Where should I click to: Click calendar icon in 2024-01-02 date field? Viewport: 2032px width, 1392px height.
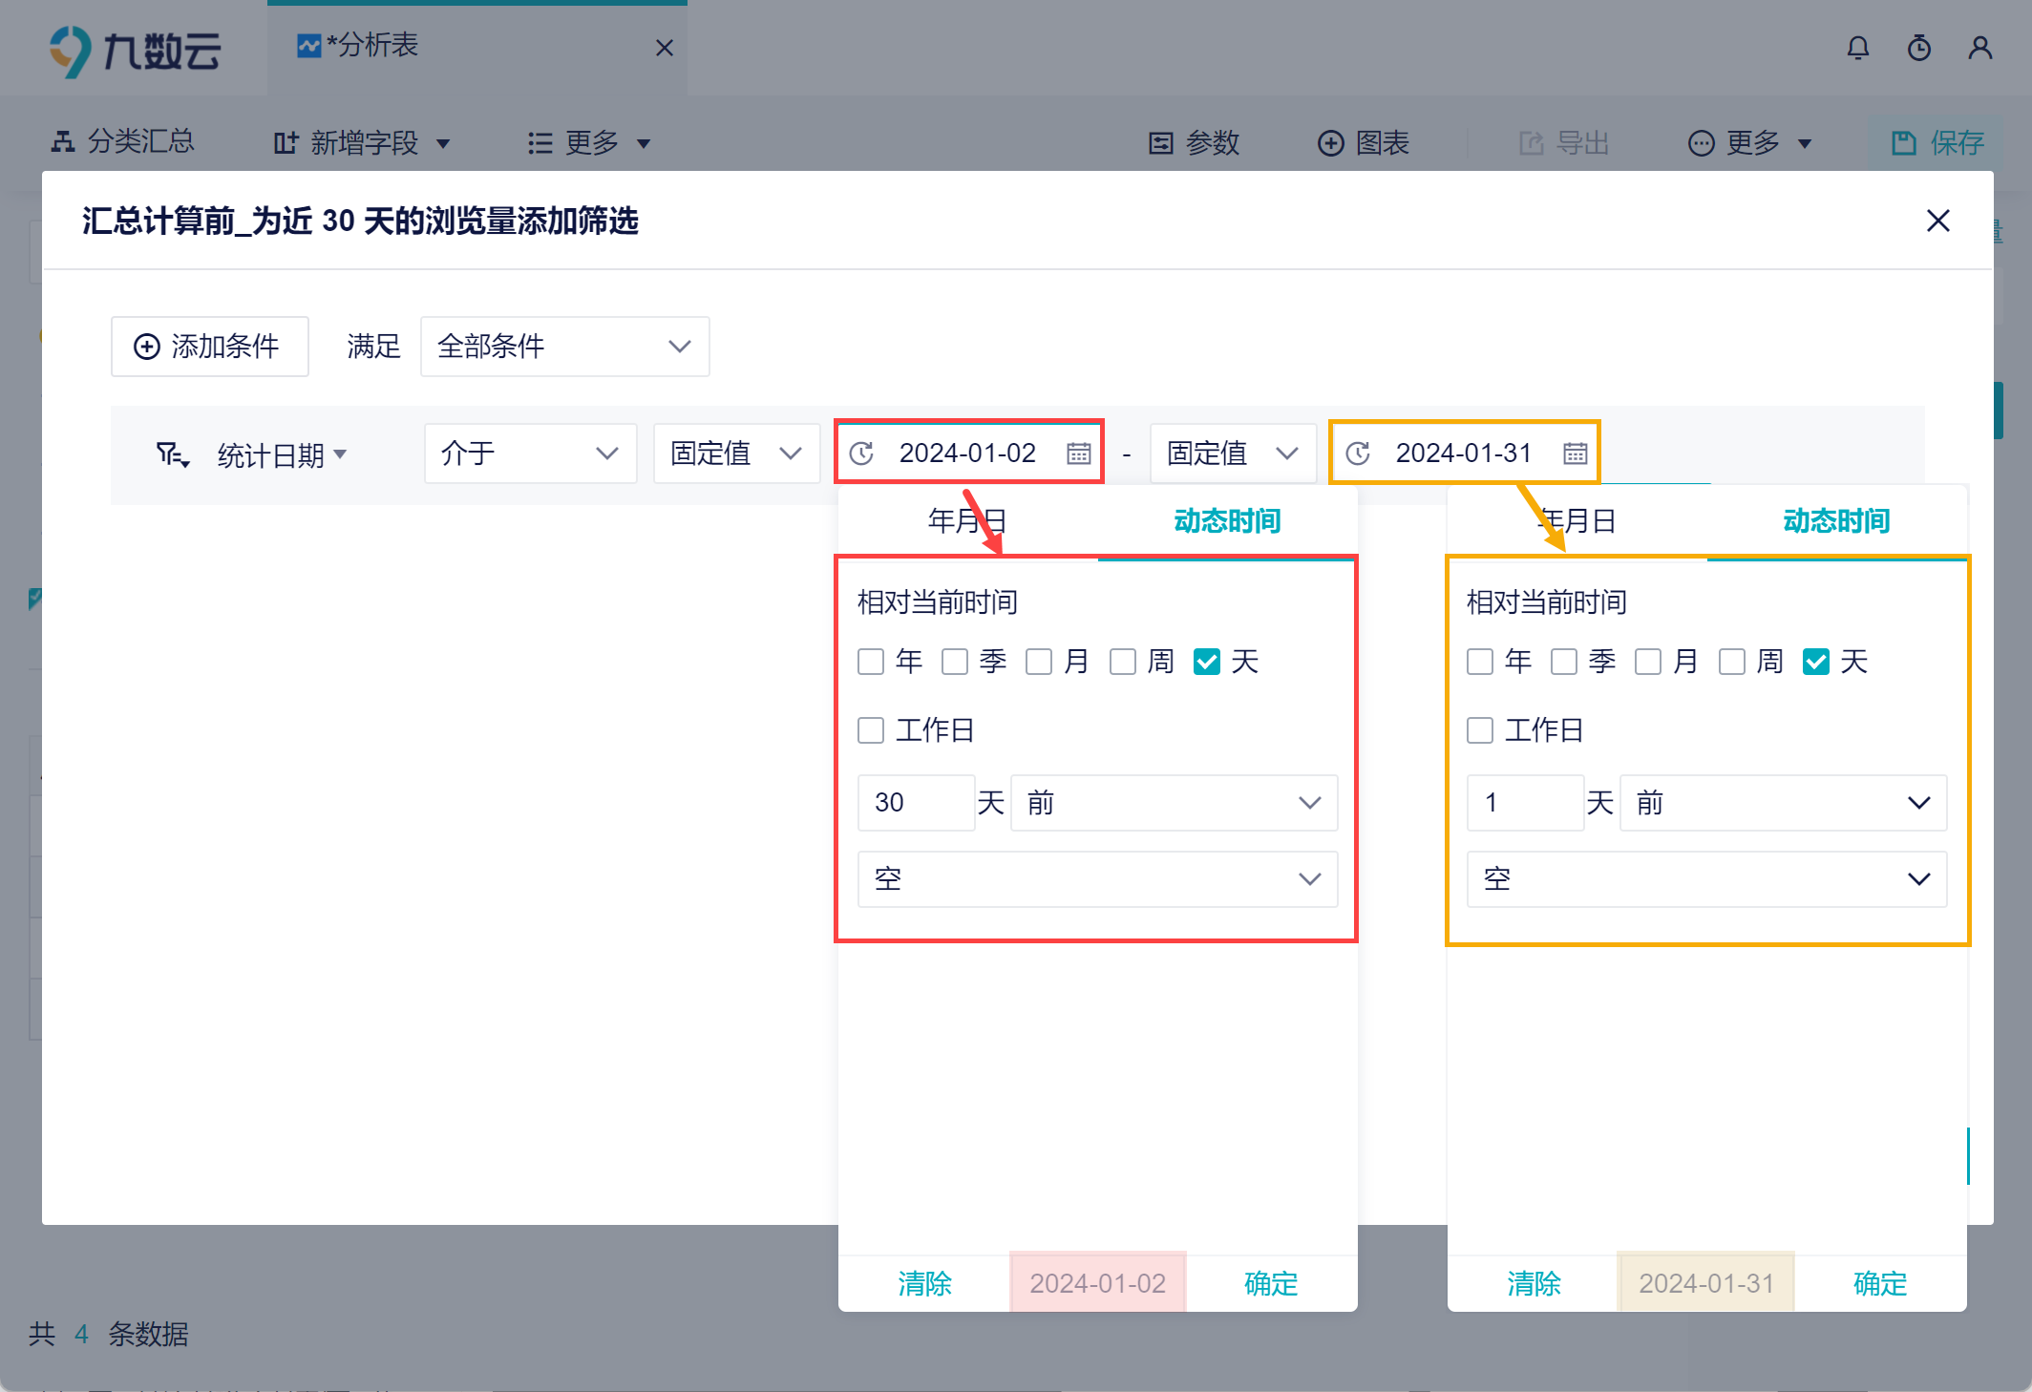click(1078, 453)
